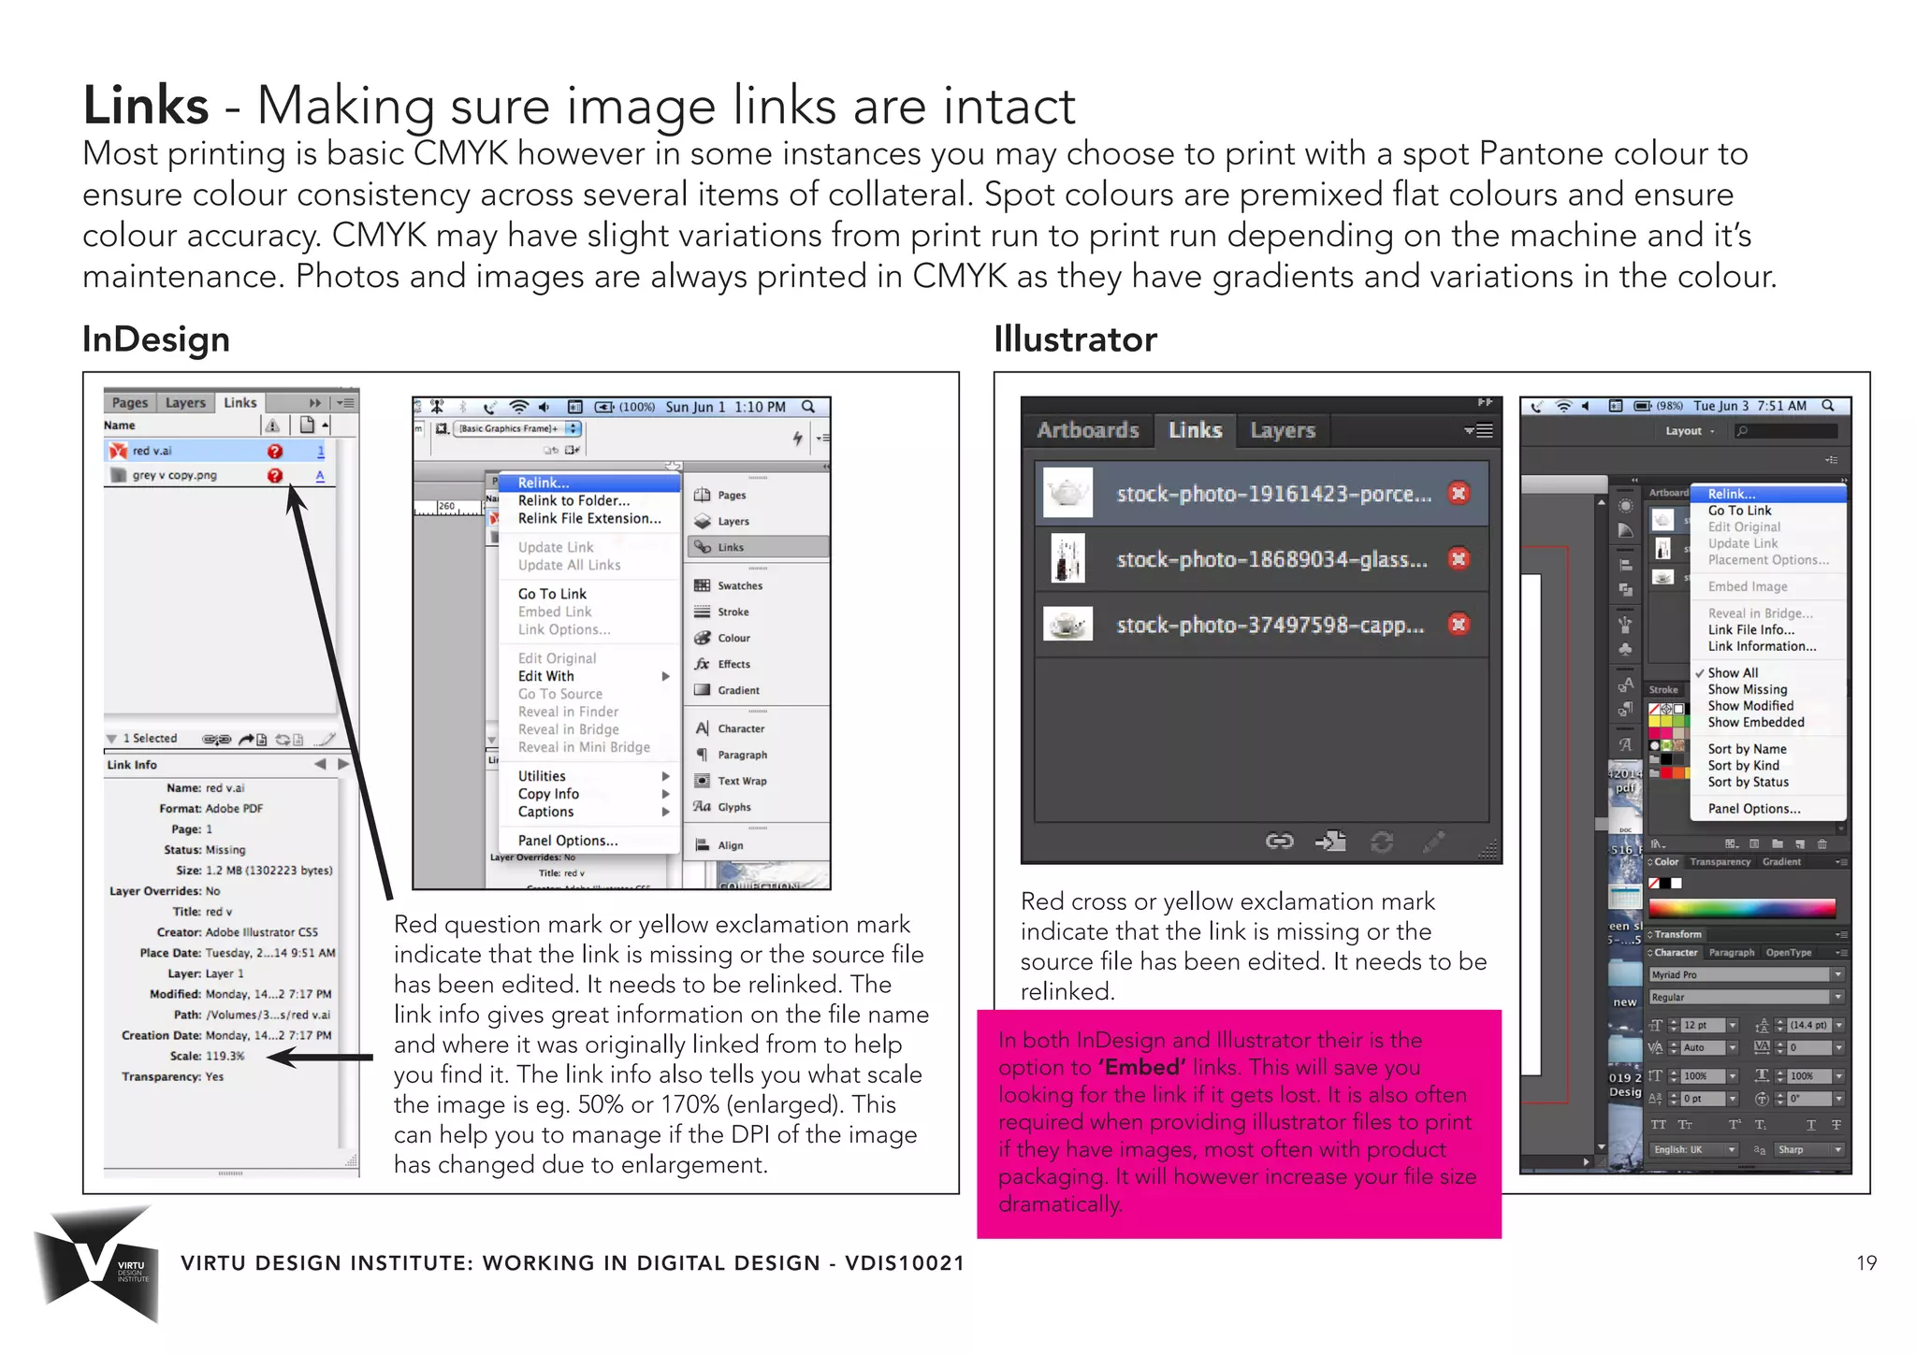Expand the Copy Info submenu
This screenshot has width=1916, height=1354.
click(591, 794)
